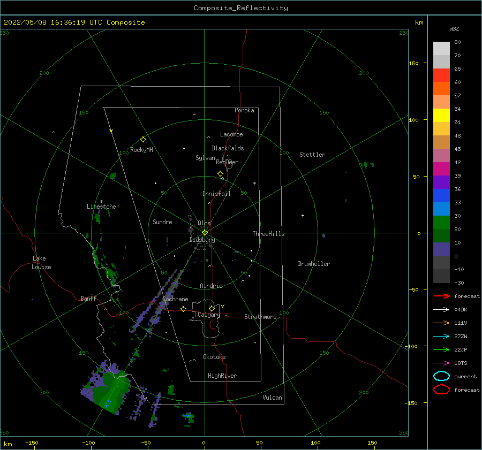Click the red forecast arrow in legend
The image size is (482, 450).
pyautogui.click(x=441, y=296)
